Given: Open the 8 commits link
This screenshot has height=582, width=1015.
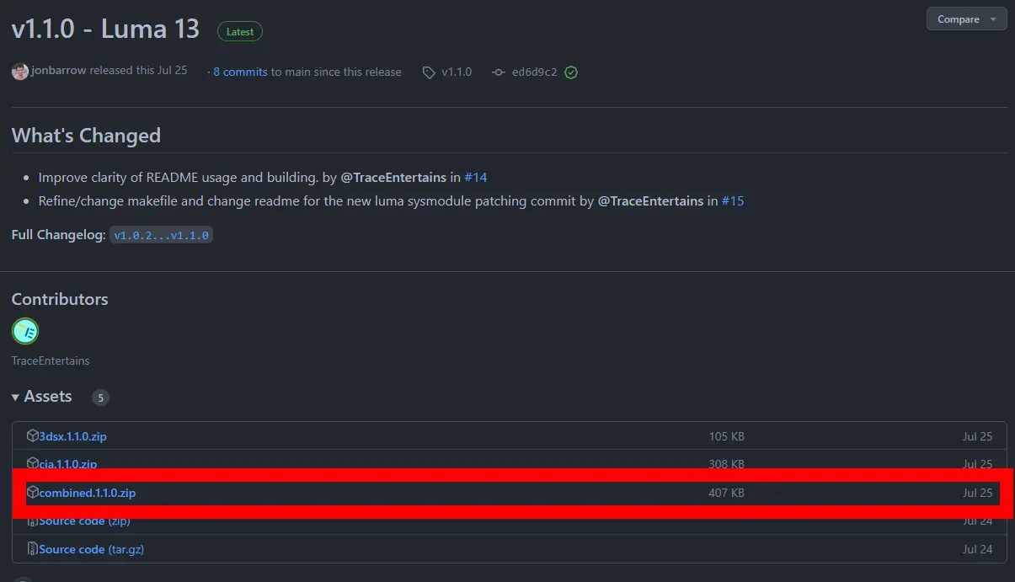Looking at the screenshot, I should [x=240, y=72].
